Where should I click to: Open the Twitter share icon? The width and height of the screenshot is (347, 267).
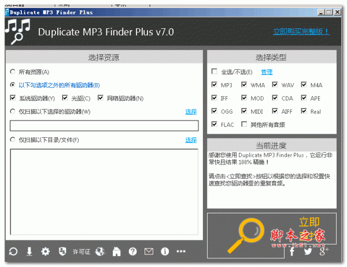[308, 251]
